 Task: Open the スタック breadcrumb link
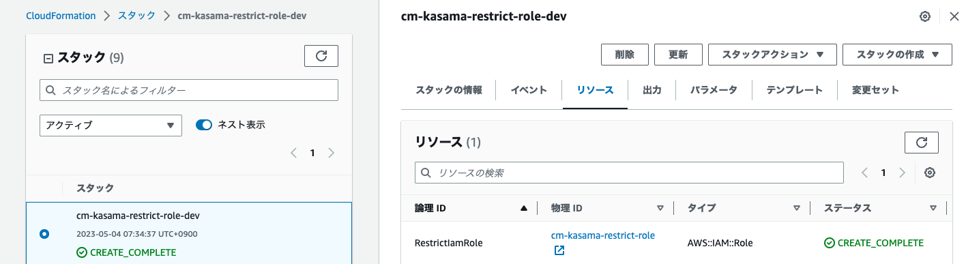point(136,16)
